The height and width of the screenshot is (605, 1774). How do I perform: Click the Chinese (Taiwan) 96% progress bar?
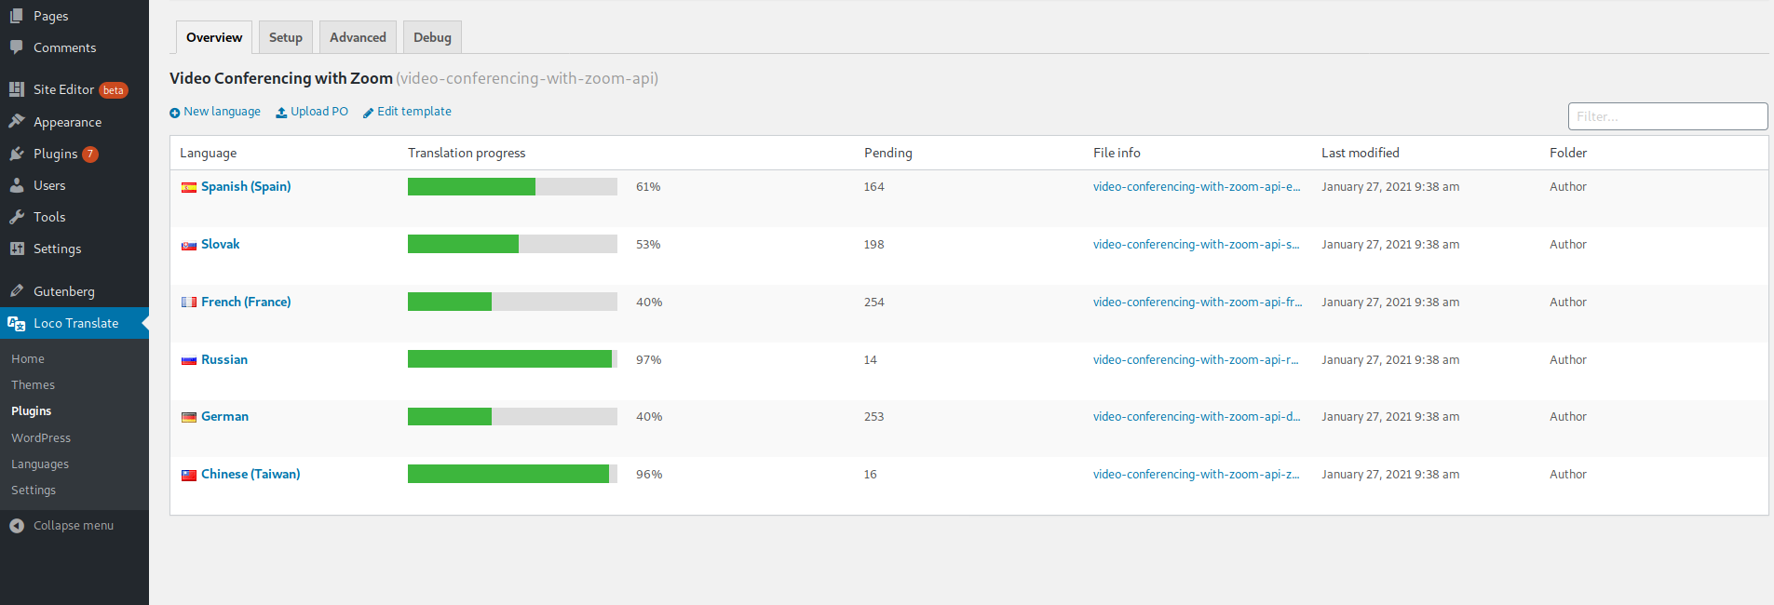click(512, 474)
